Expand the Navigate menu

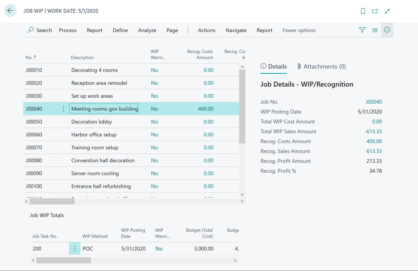pyautogui.click(x=236, y=30)
